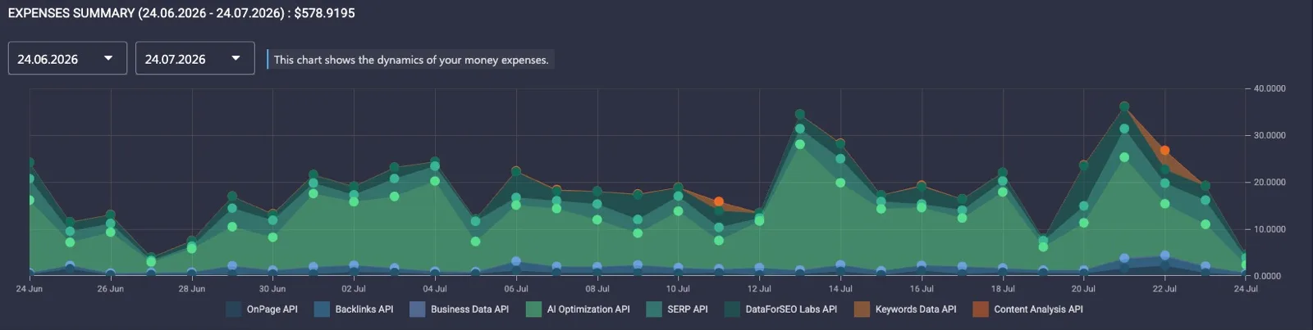Click the 04 Jul x-axis label

(435, 289)
